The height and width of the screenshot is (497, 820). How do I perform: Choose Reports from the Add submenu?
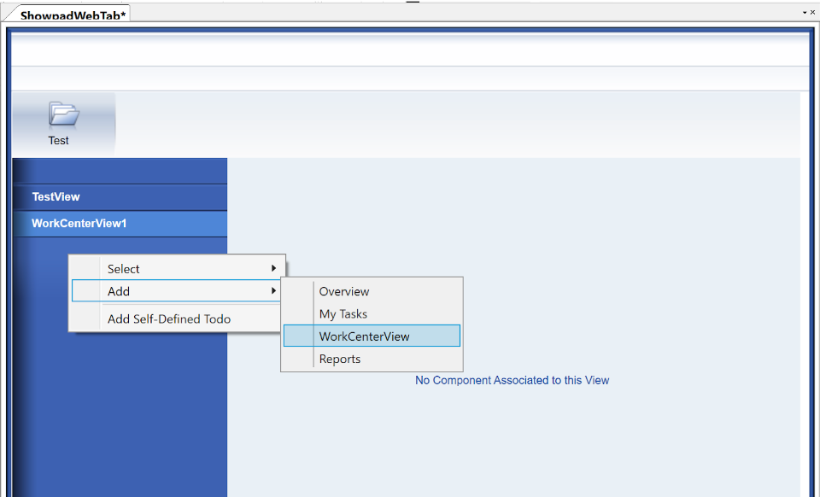click(340, 359)
